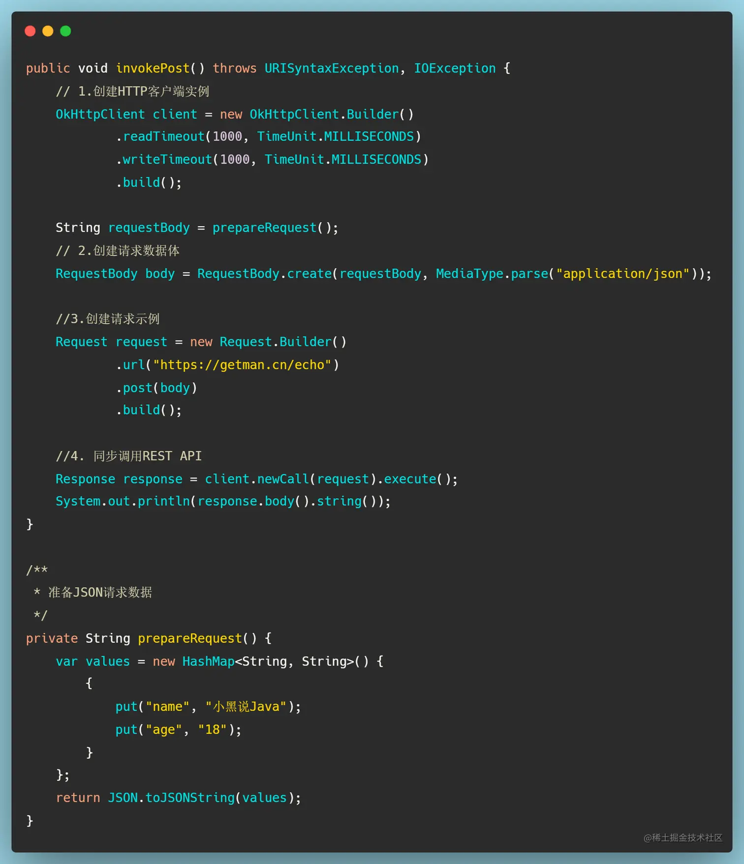744x864 pixels.
Task: Click 'RequestBody.create' method call
Action: tap(265, 273)
